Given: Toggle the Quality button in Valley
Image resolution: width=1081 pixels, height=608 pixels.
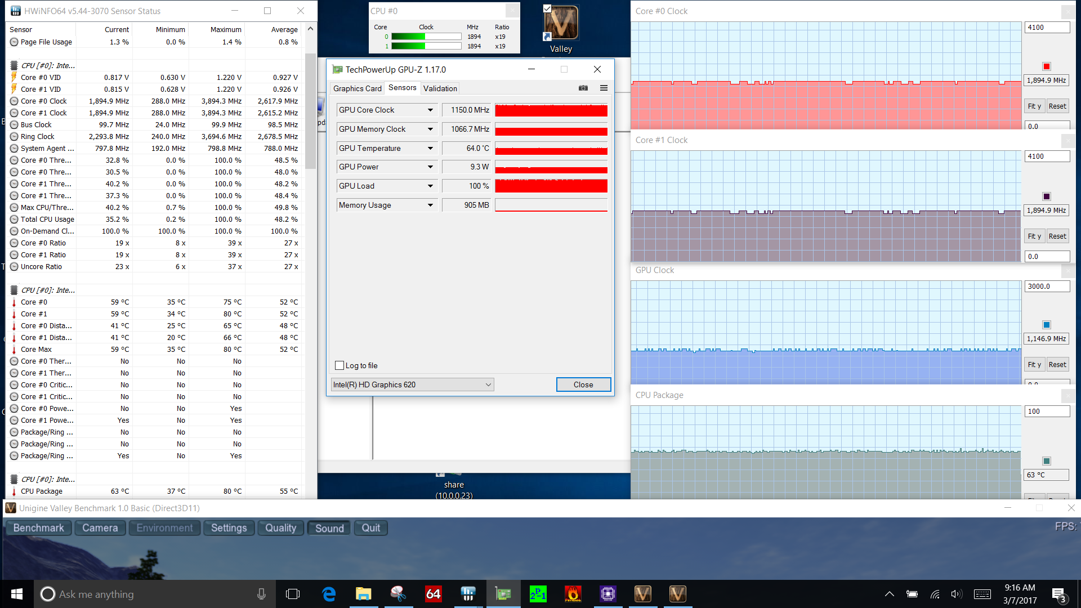Looking at the screenshot, I should point(280,528).
